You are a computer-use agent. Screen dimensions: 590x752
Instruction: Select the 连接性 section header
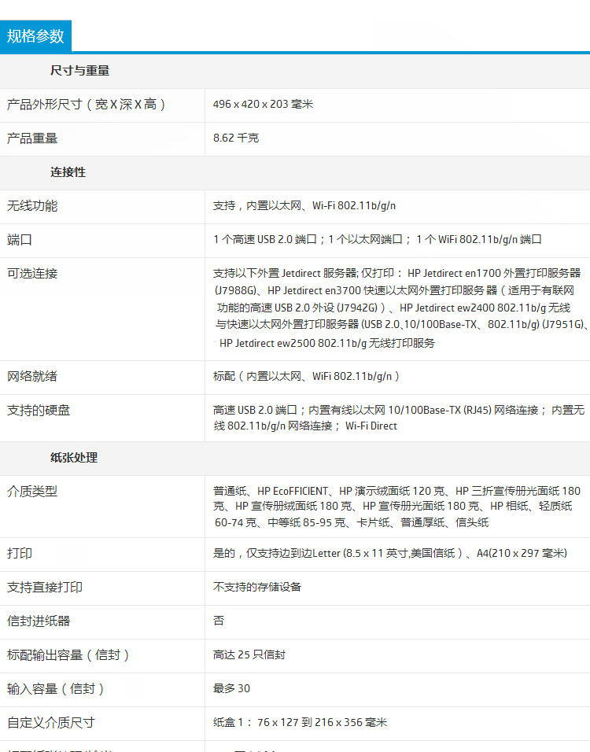click(68, 172)
